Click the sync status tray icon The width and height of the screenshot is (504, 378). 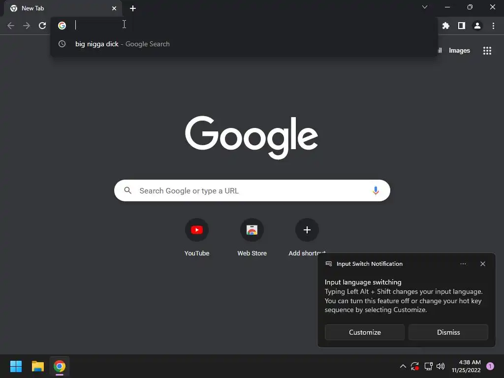click(x=415, y=366)
